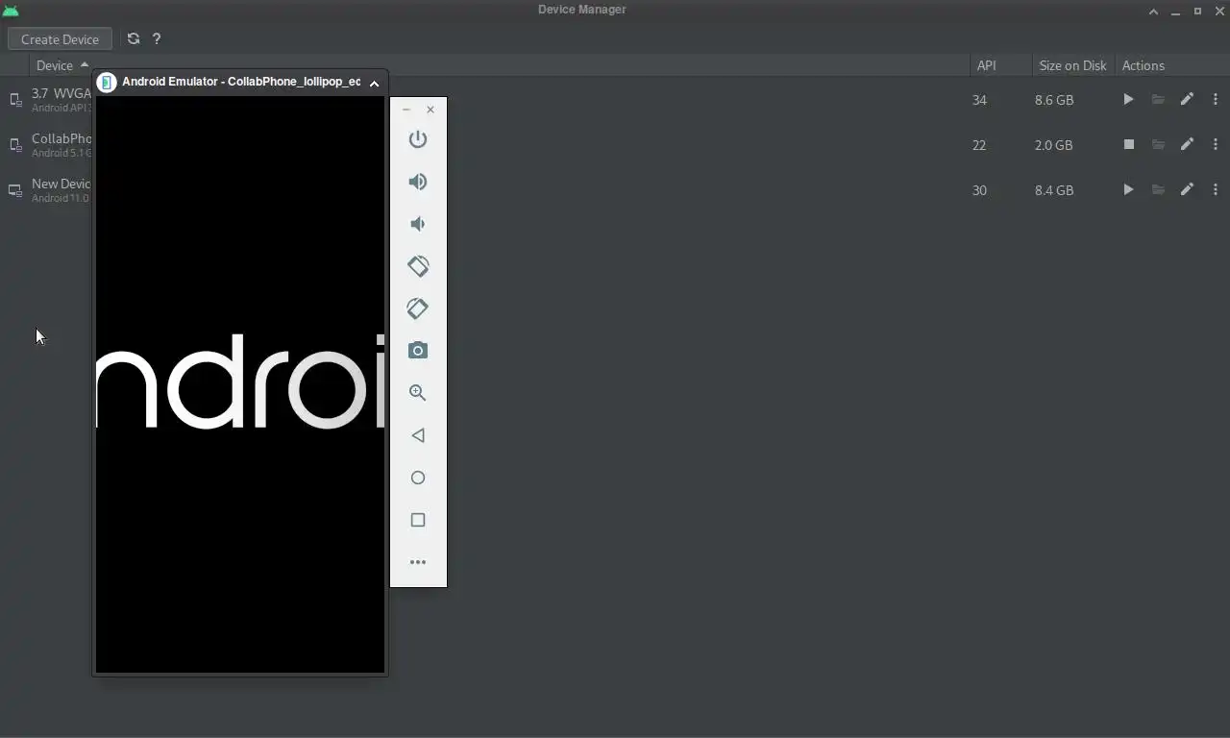Edit the 3.7 WVGA device

coord(1187,99)
